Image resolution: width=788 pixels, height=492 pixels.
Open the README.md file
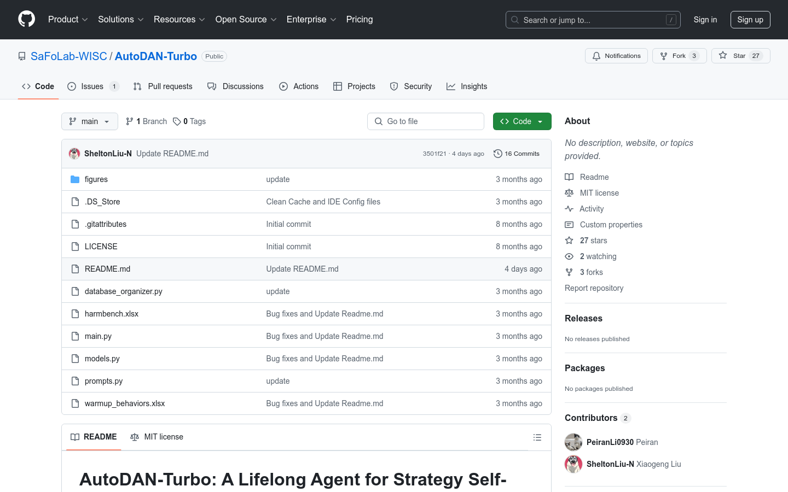[x=107, y=269]
